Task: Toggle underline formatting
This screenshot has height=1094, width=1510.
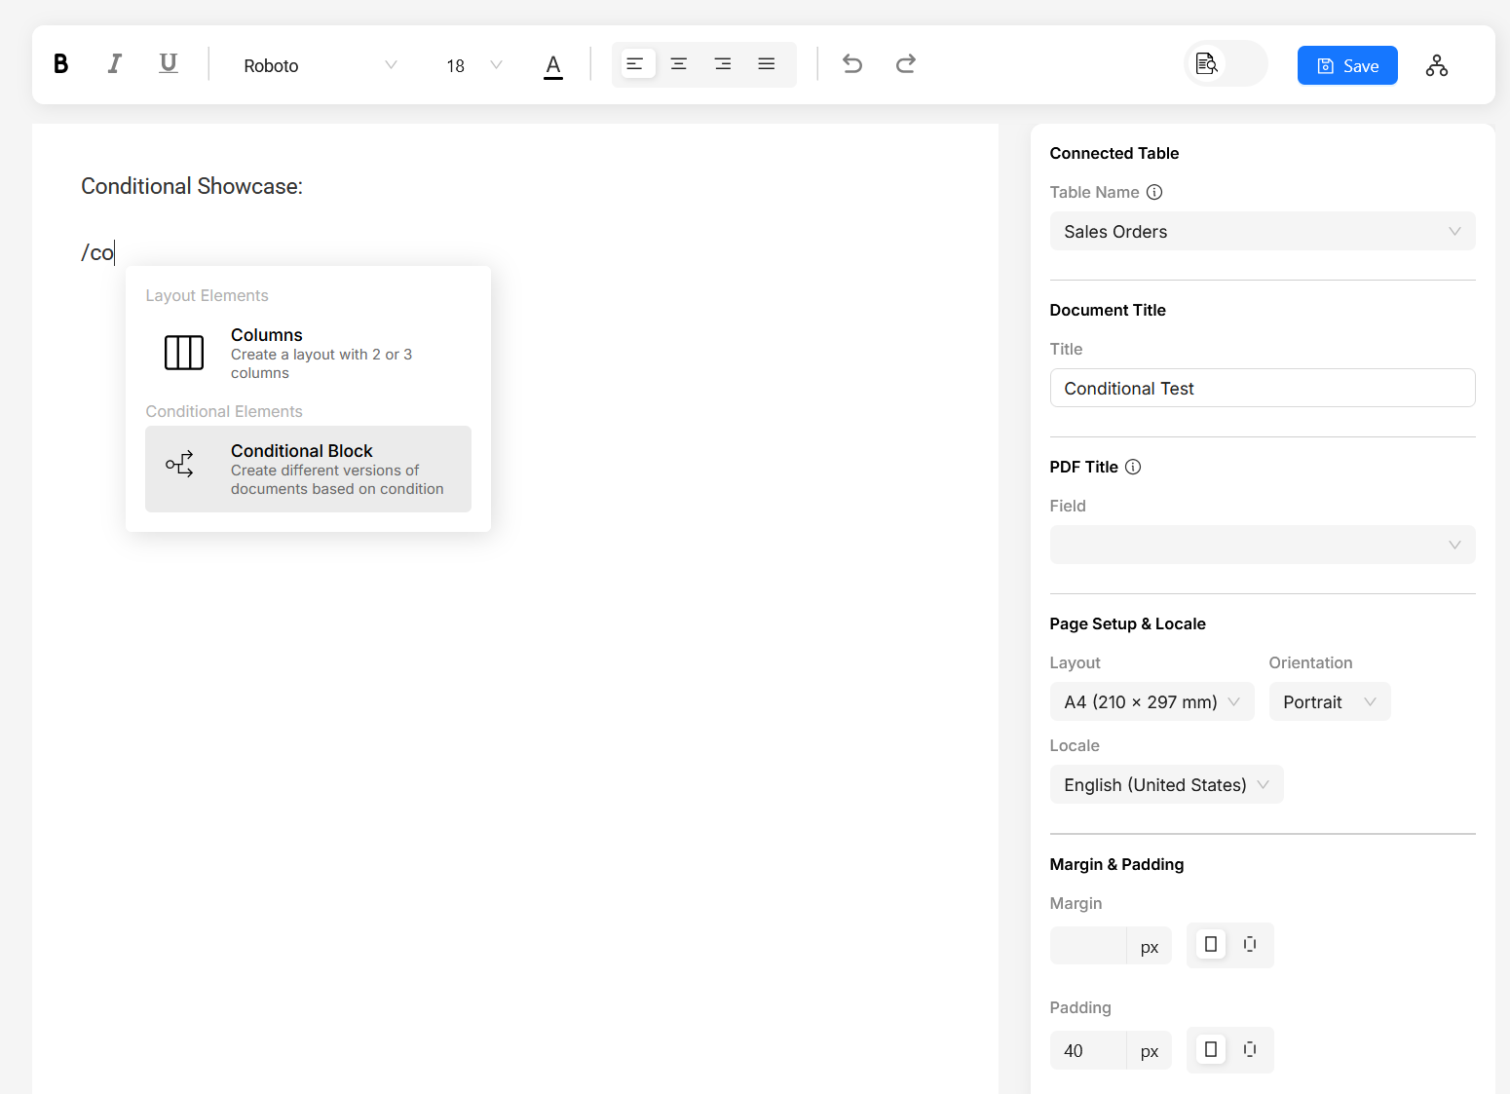Action: [x=168, y=64]
